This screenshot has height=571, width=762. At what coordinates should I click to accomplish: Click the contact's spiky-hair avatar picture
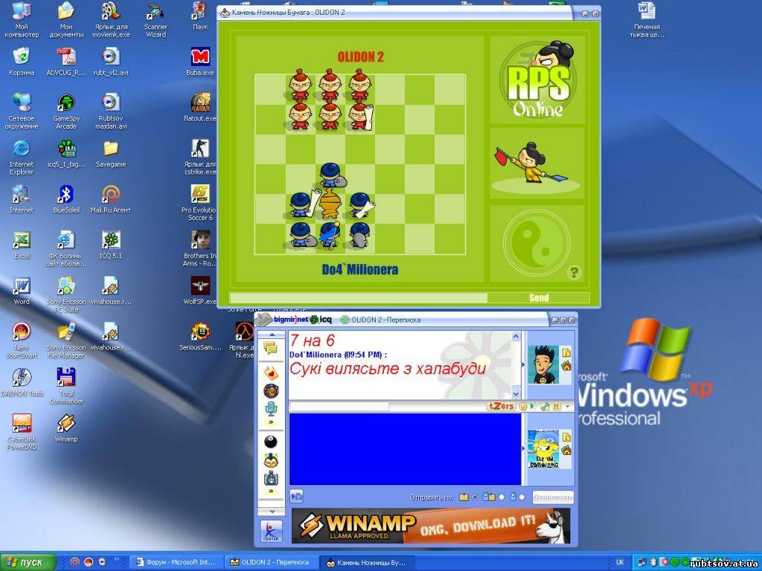click(x=543, y=364)
